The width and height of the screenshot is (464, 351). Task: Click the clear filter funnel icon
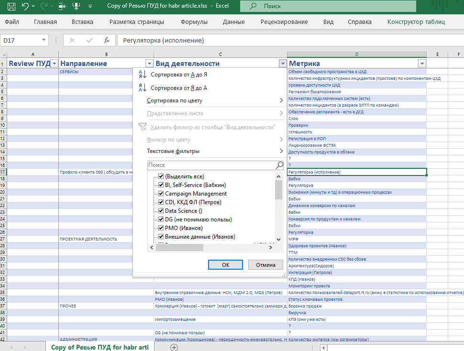143,127
